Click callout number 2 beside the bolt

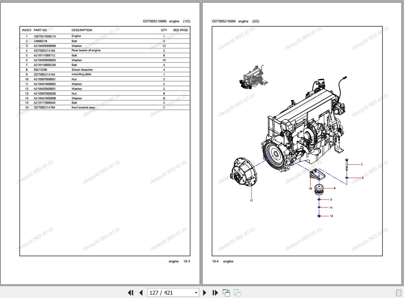362,165
